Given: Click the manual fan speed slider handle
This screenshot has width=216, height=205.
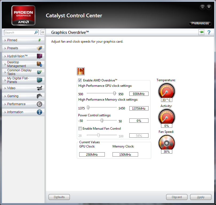Looking at the screenshot, I should pos(98,135).
